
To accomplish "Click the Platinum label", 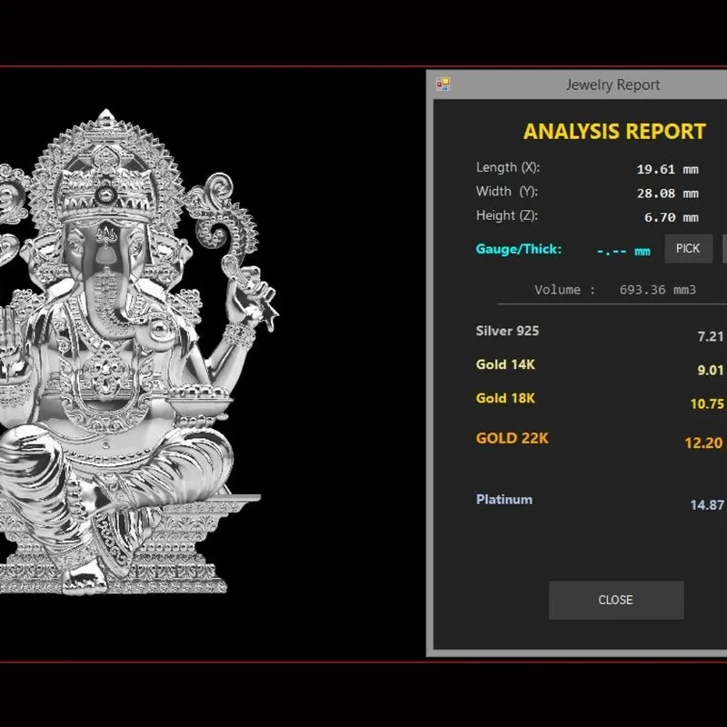I will pos(504,499).
